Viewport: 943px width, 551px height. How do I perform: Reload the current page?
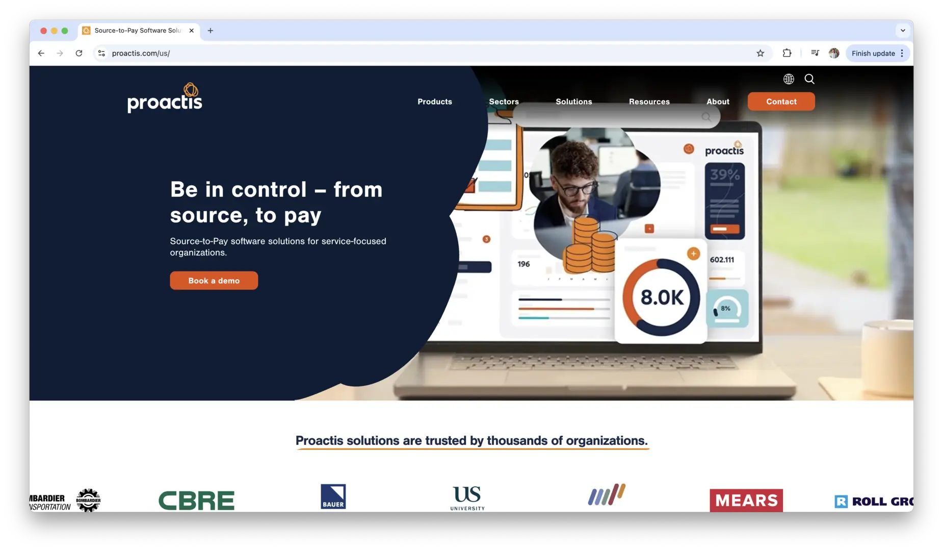(79, 53)
